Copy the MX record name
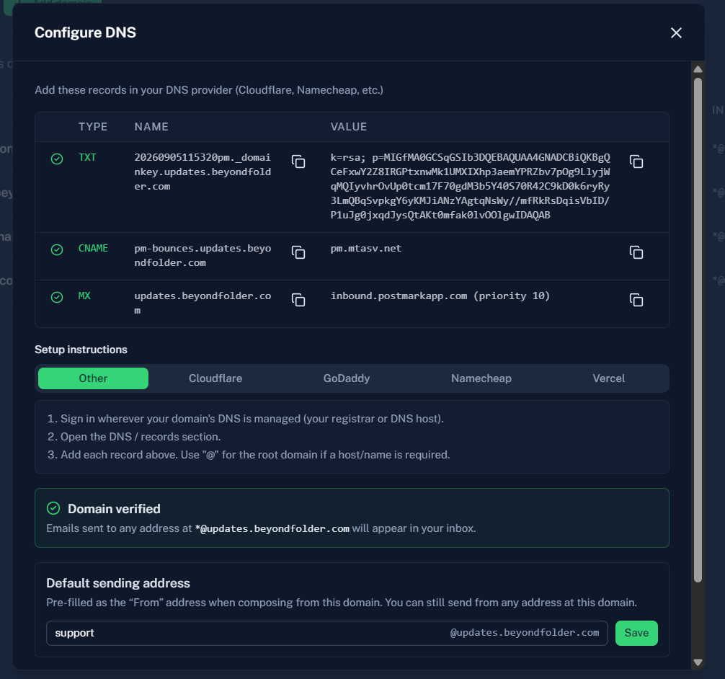The image size is (725, 679). click(x=298, y=300)
